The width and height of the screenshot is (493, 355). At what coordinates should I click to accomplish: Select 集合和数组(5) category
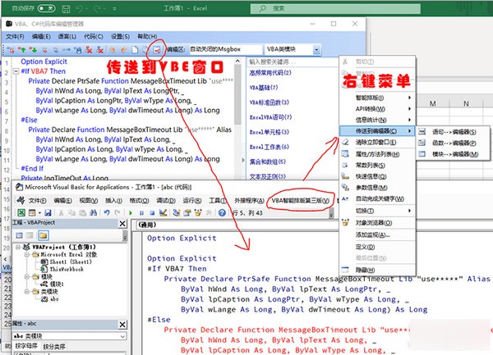(268, 162)
